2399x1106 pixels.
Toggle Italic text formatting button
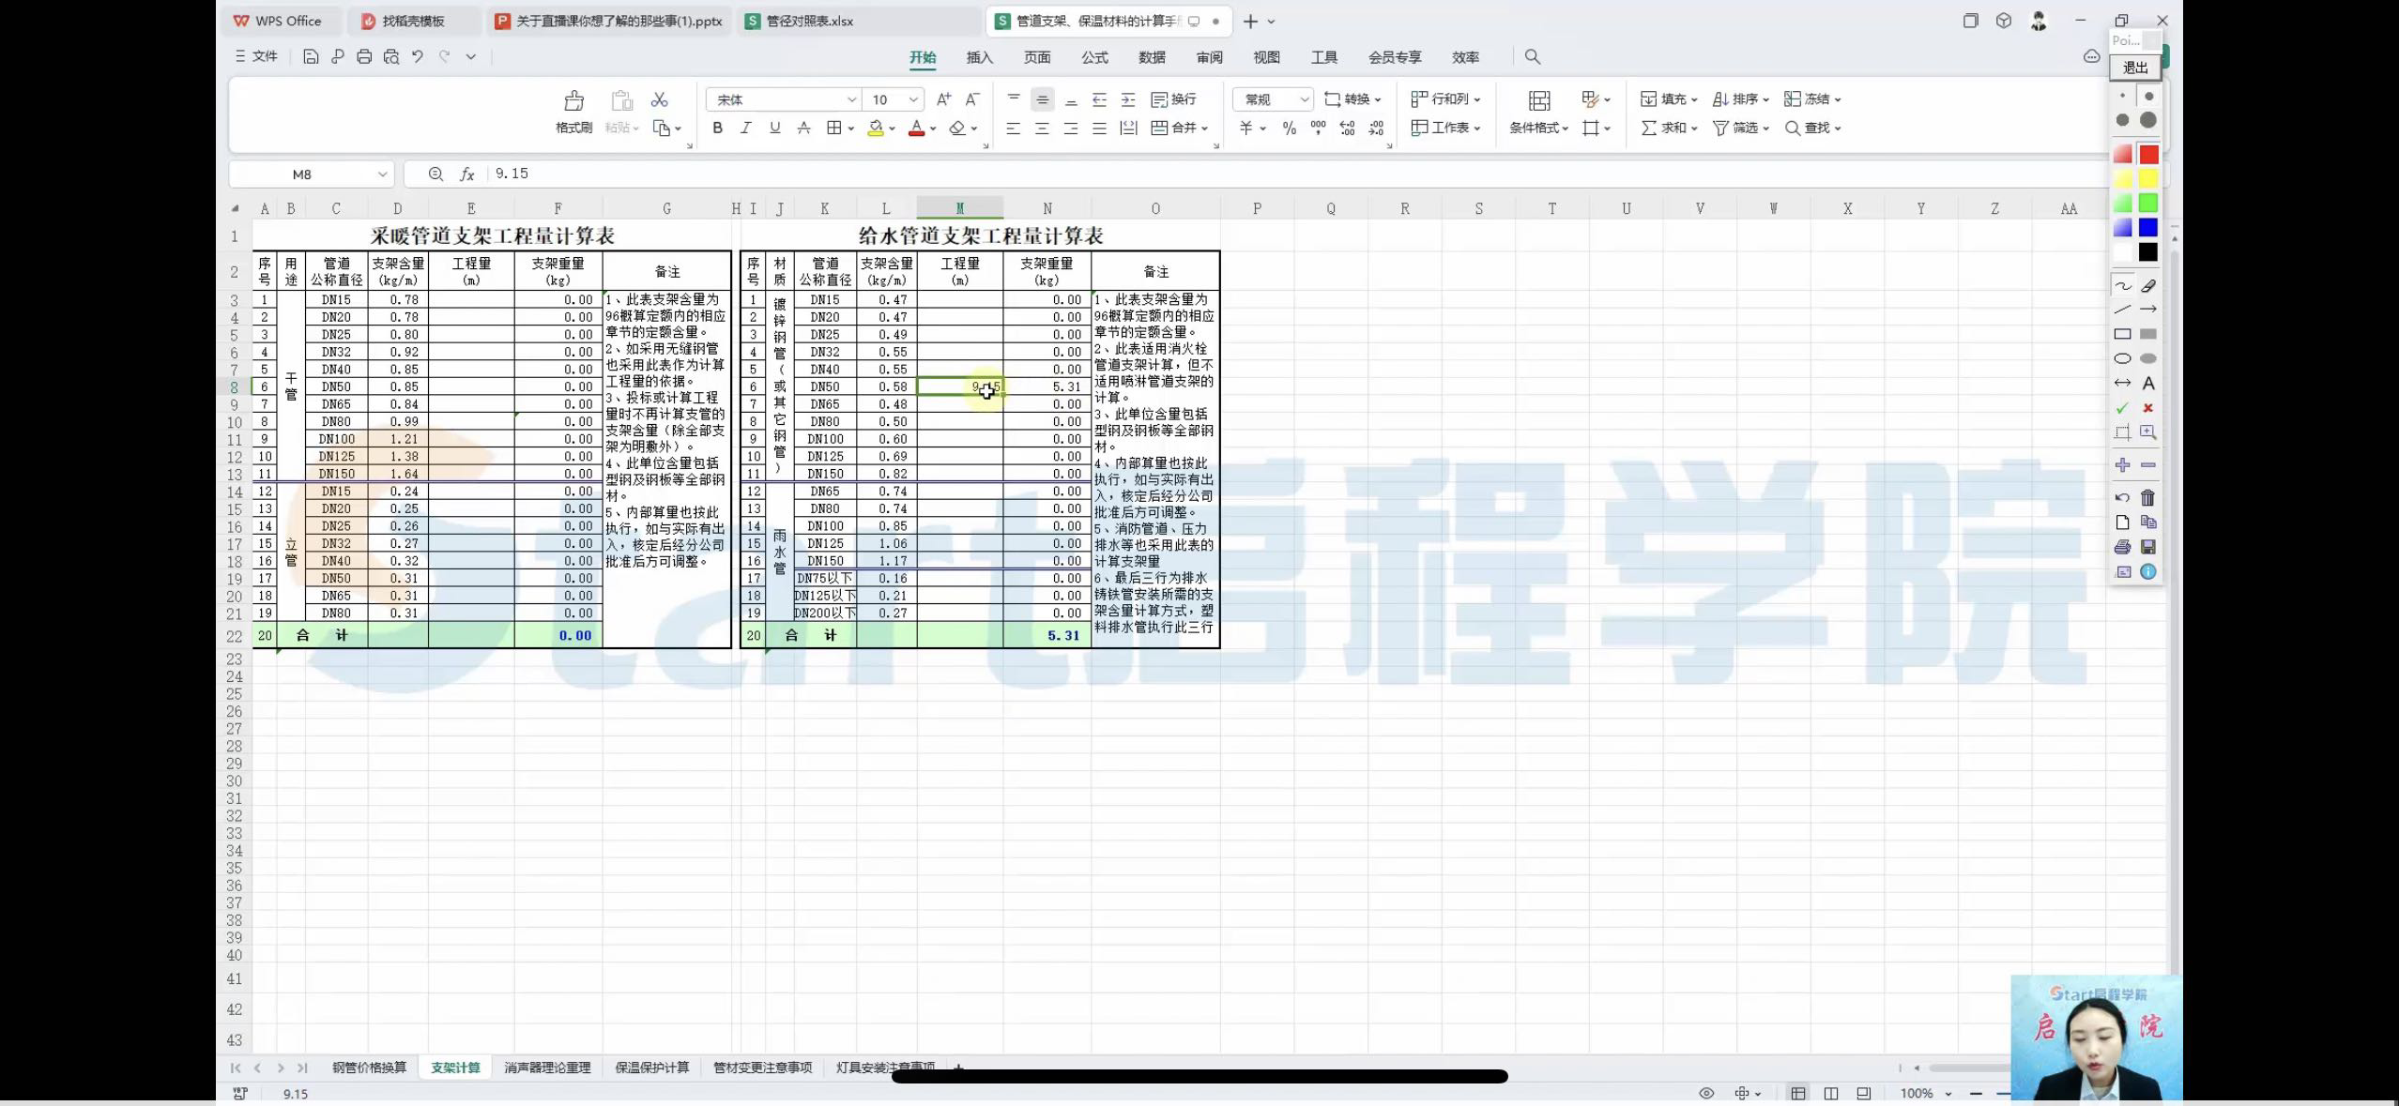point(745,129)
